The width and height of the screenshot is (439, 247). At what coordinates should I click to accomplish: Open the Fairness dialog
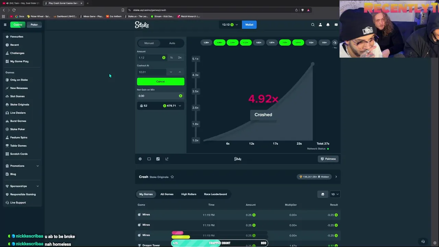(x=328, y=159)
